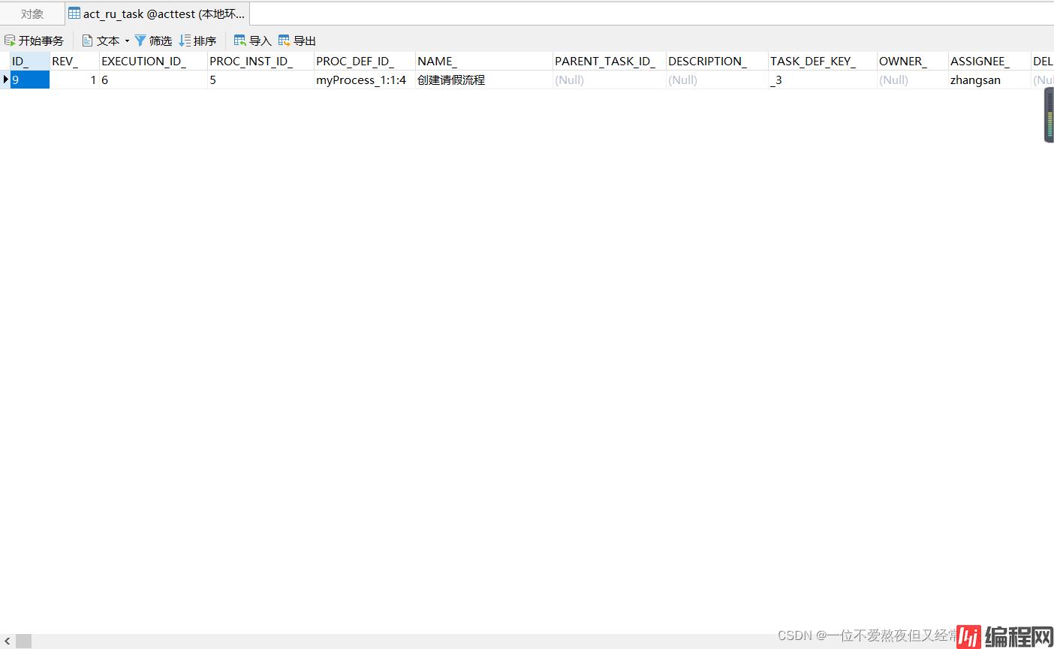
Task: Open the 文本 dropdown arrow
Action: pyautogui.click(x=127, y=41)
